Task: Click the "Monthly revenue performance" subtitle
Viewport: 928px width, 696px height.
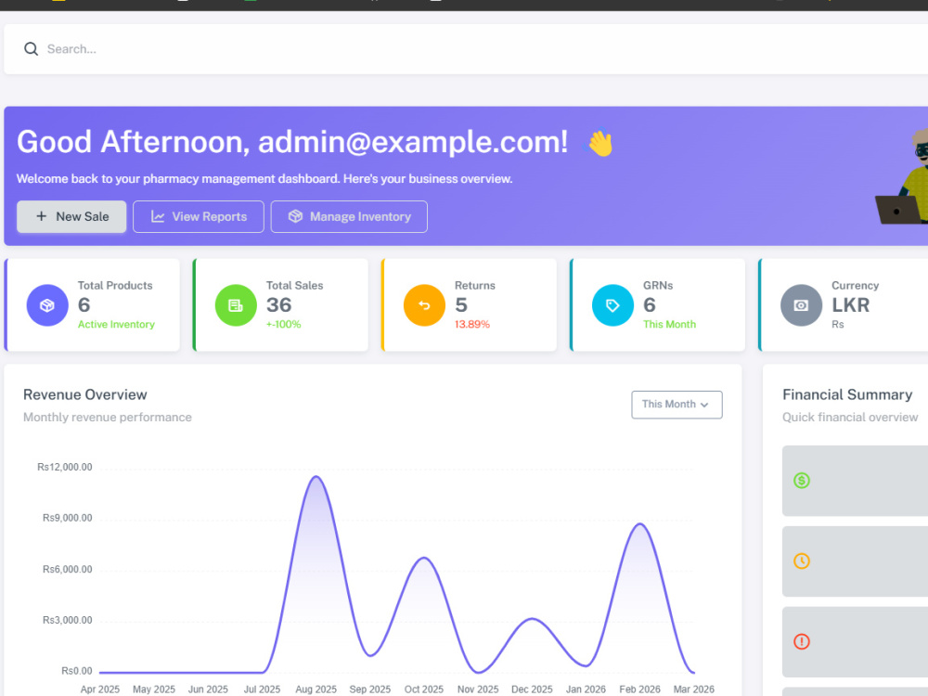Action: tap(108, 418)
